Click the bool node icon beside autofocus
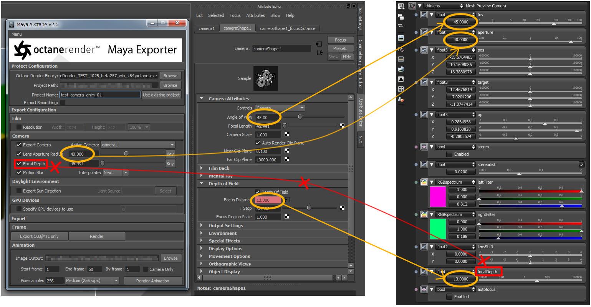 pos(424,289)
